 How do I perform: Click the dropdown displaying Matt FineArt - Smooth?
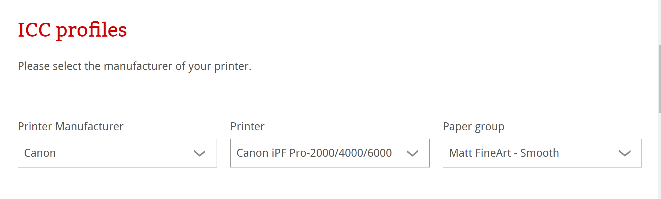pos(542,153)
